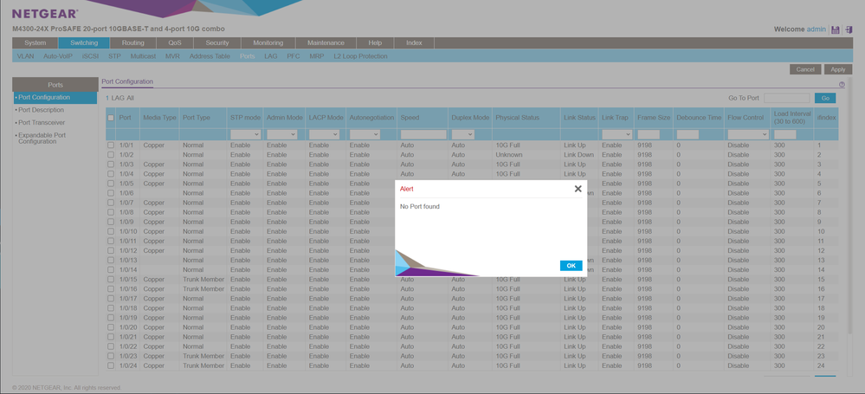Click the Go button
This screenshot has width=865, height=394.
click(825, 98)
